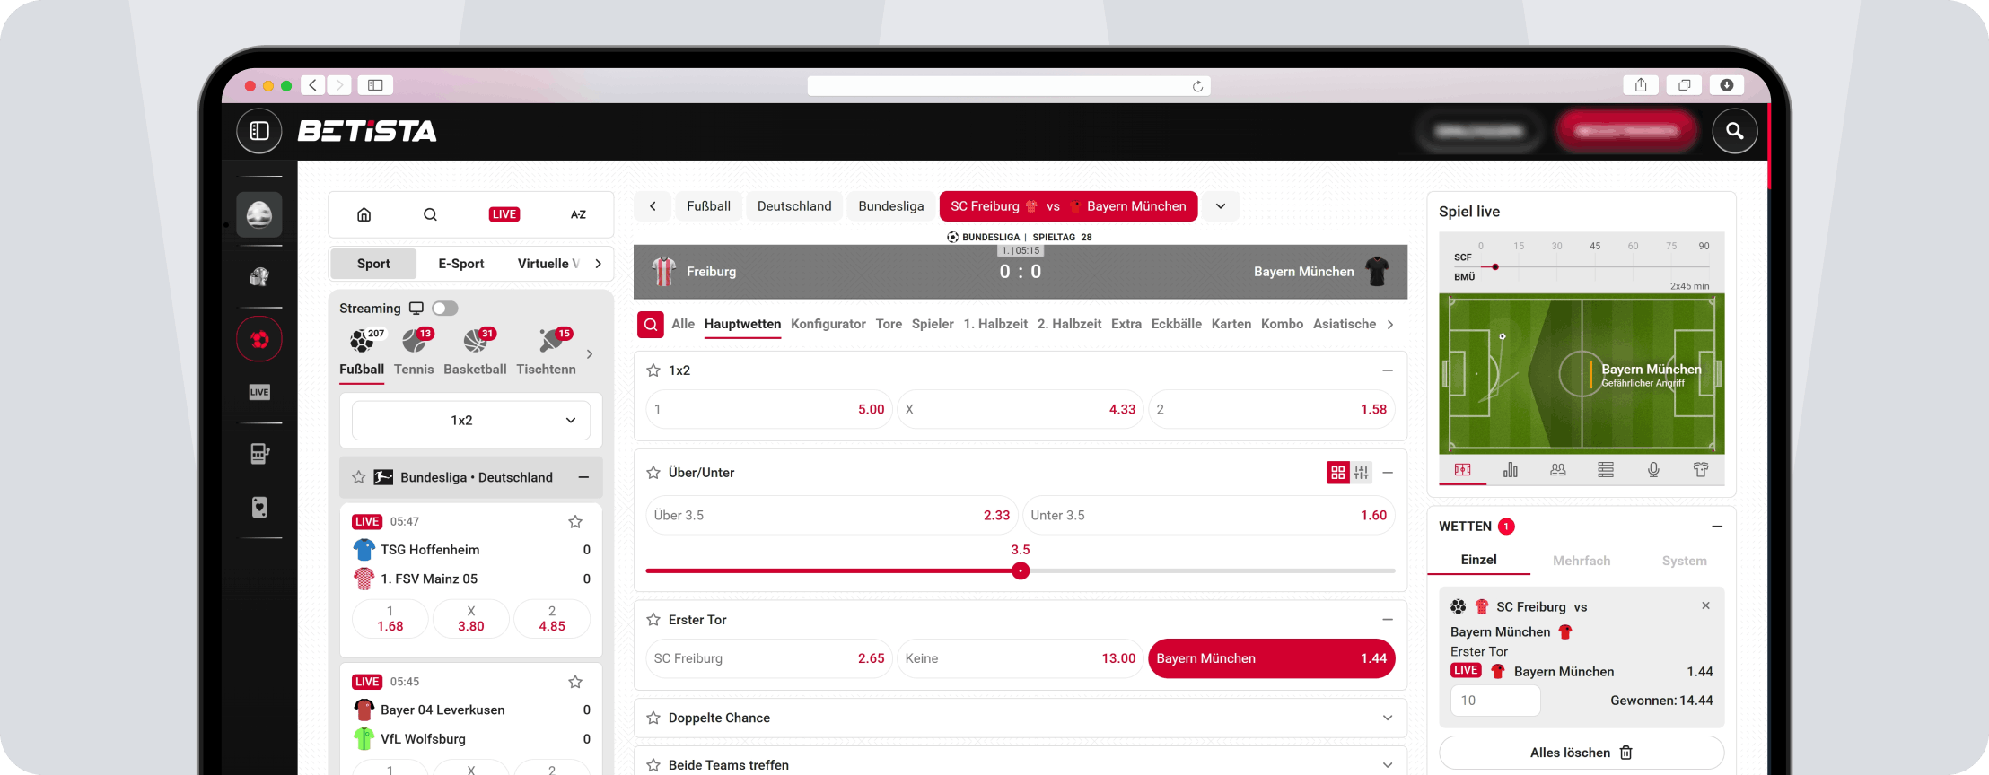Click the match timeline marker in Spiel live
The height and width of the screenshot is (775, 1989).
coord(1495,267)
